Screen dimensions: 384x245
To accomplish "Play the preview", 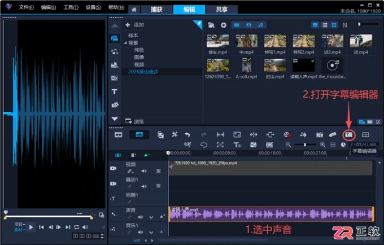I will point(31,228).
